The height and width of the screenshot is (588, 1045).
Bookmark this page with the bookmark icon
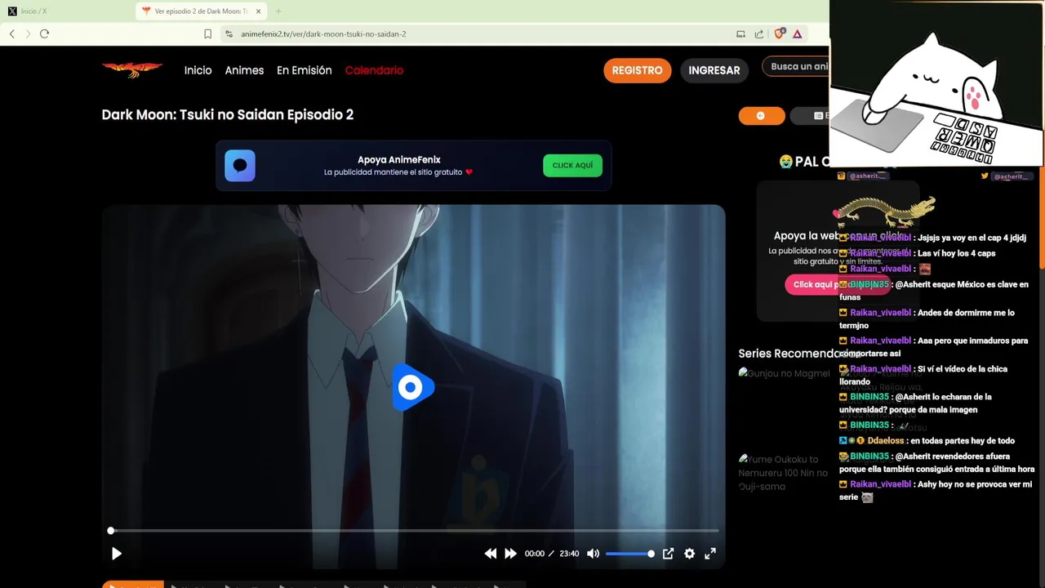point(207,33)
